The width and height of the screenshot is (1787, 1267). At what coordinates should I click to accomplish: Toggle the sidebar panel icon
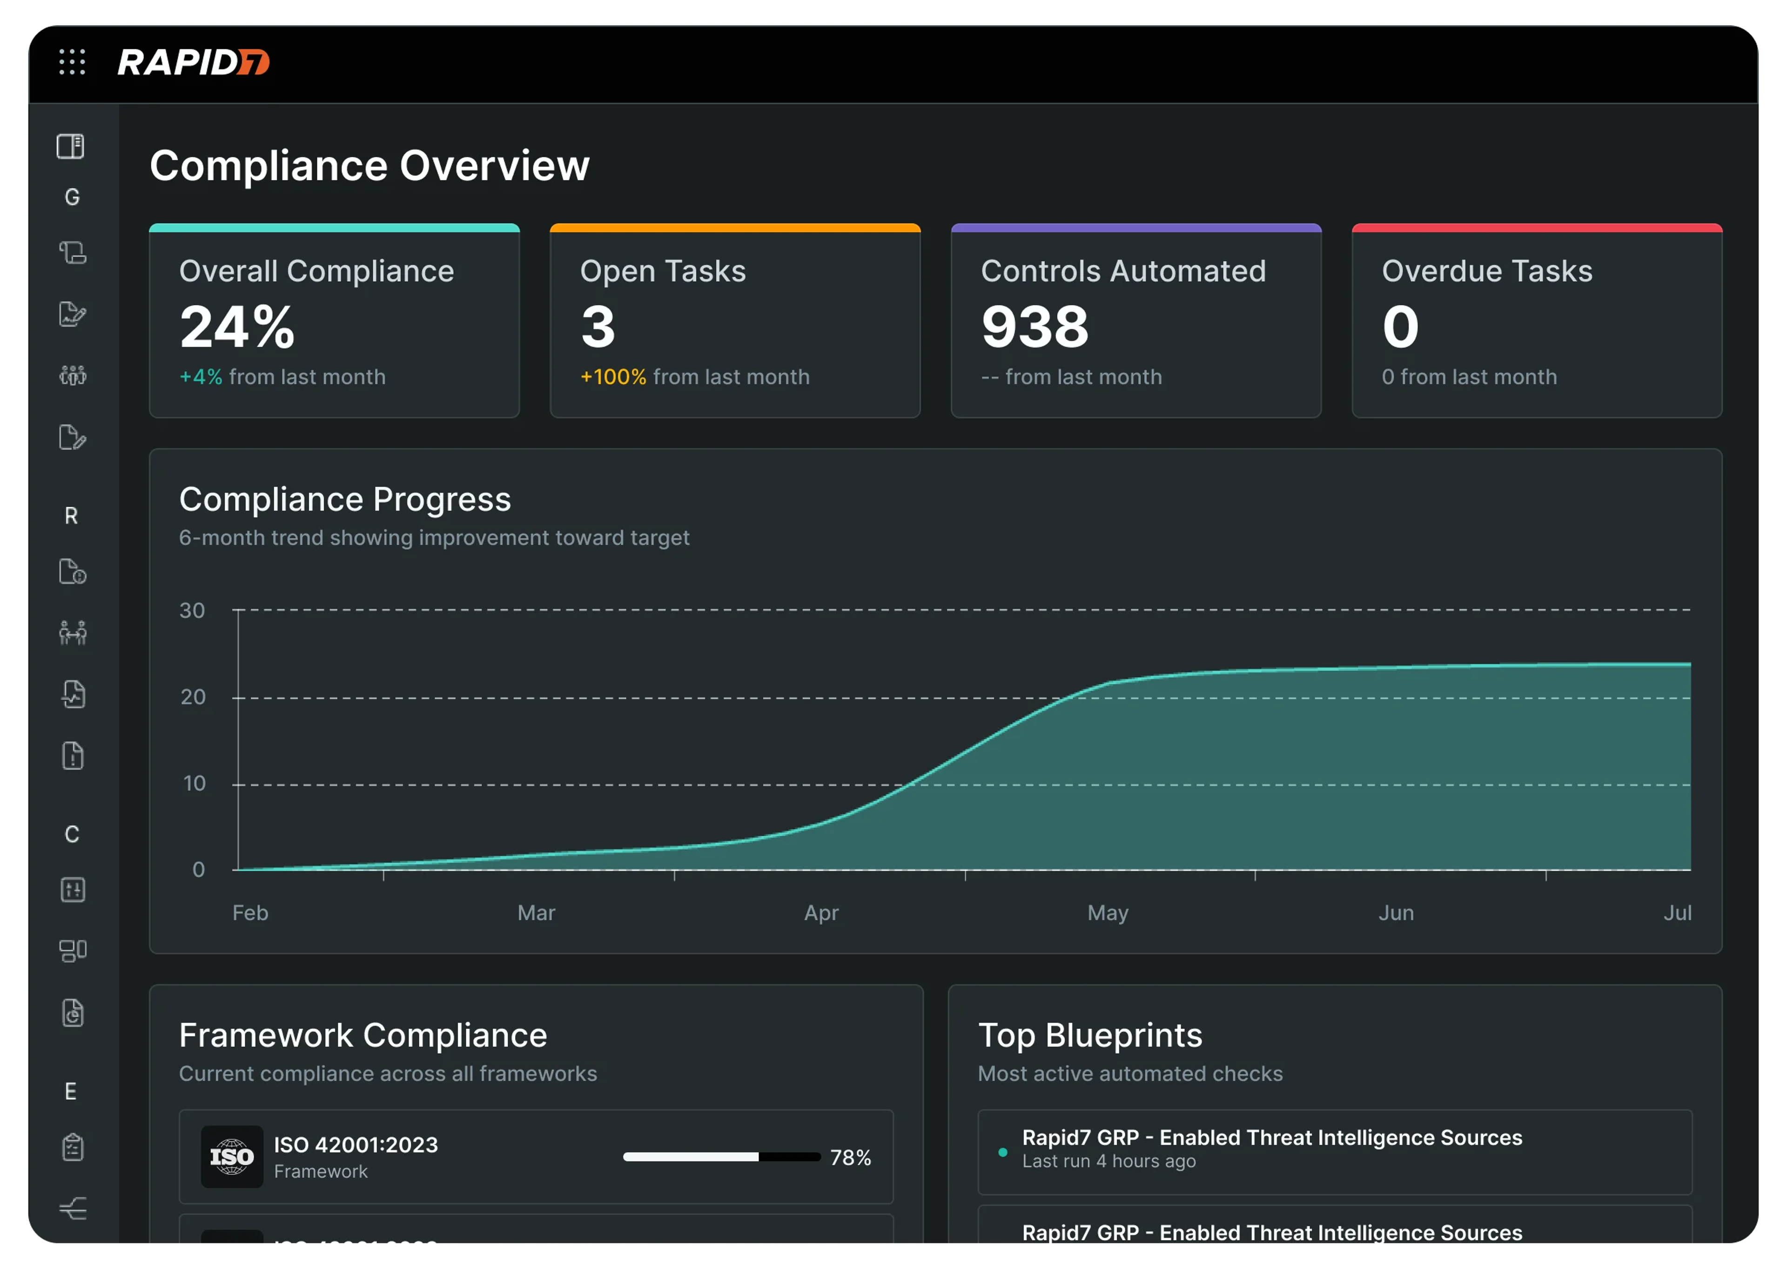(x=71, y=146)
